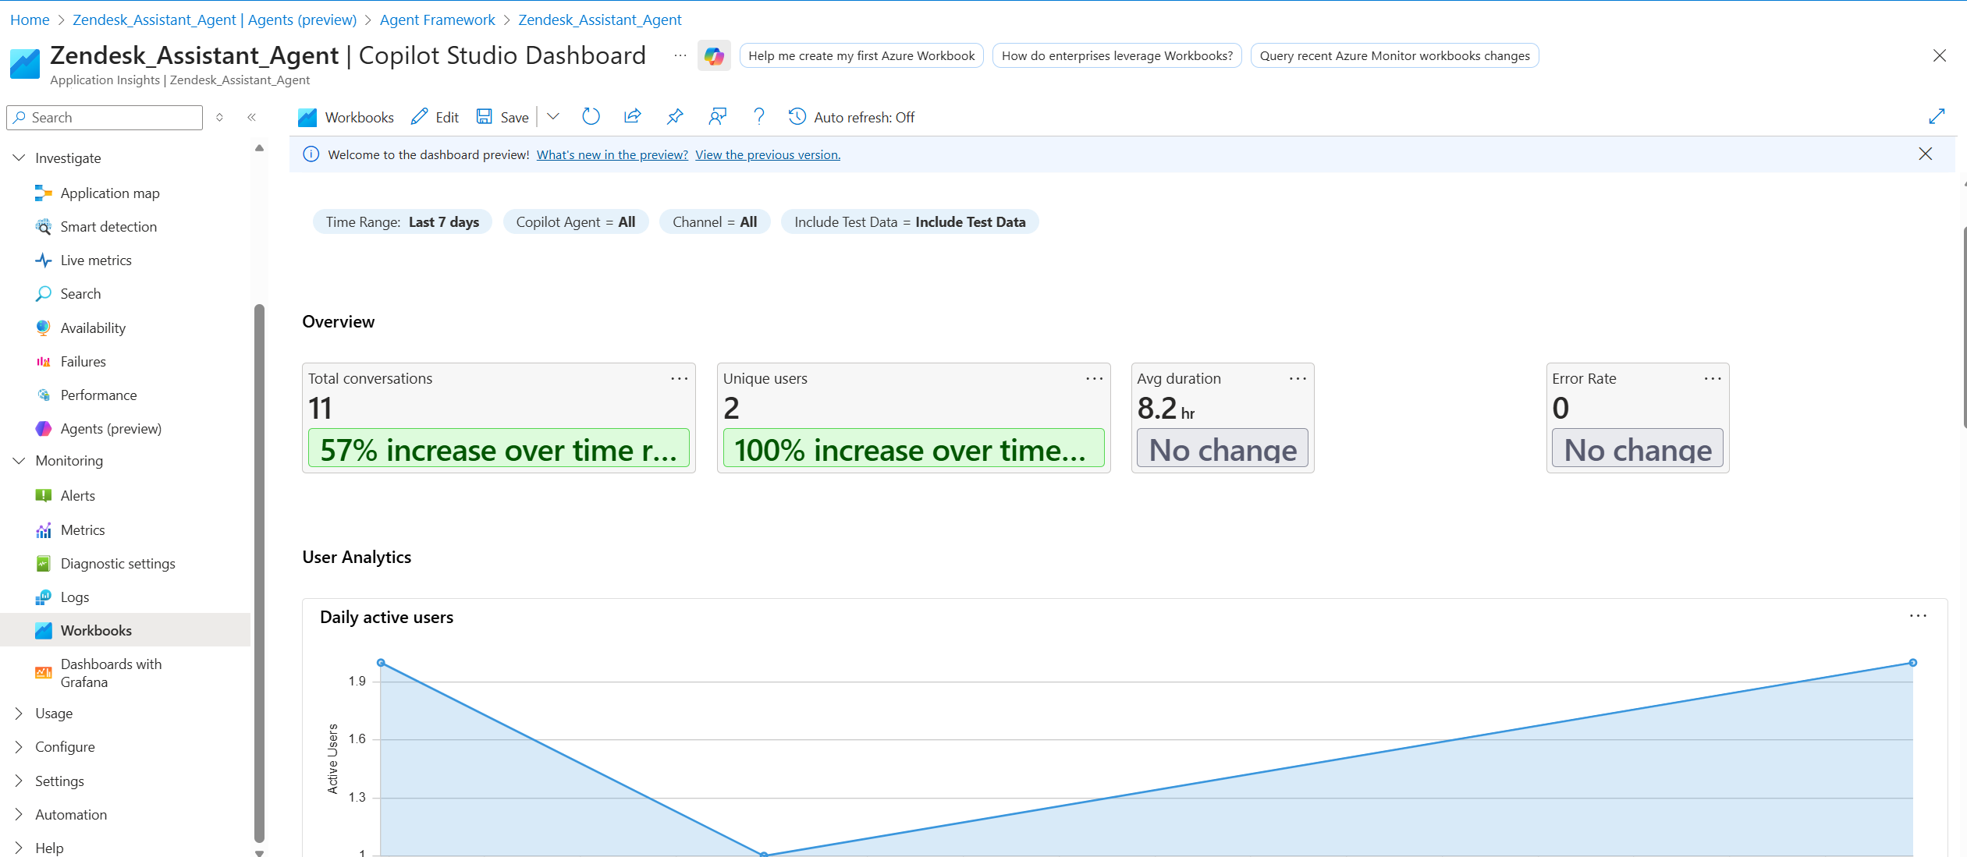Collapse the Investigate section
The width and height of the screenshot is (1967, 857).
[20, 158]
